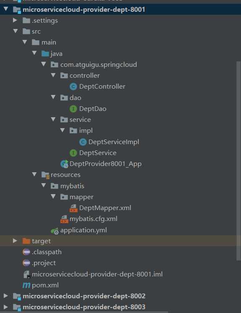Select the DeptDao file name
Image resolution: width=241 pixels, height=313 pixels.
[93, 108]
